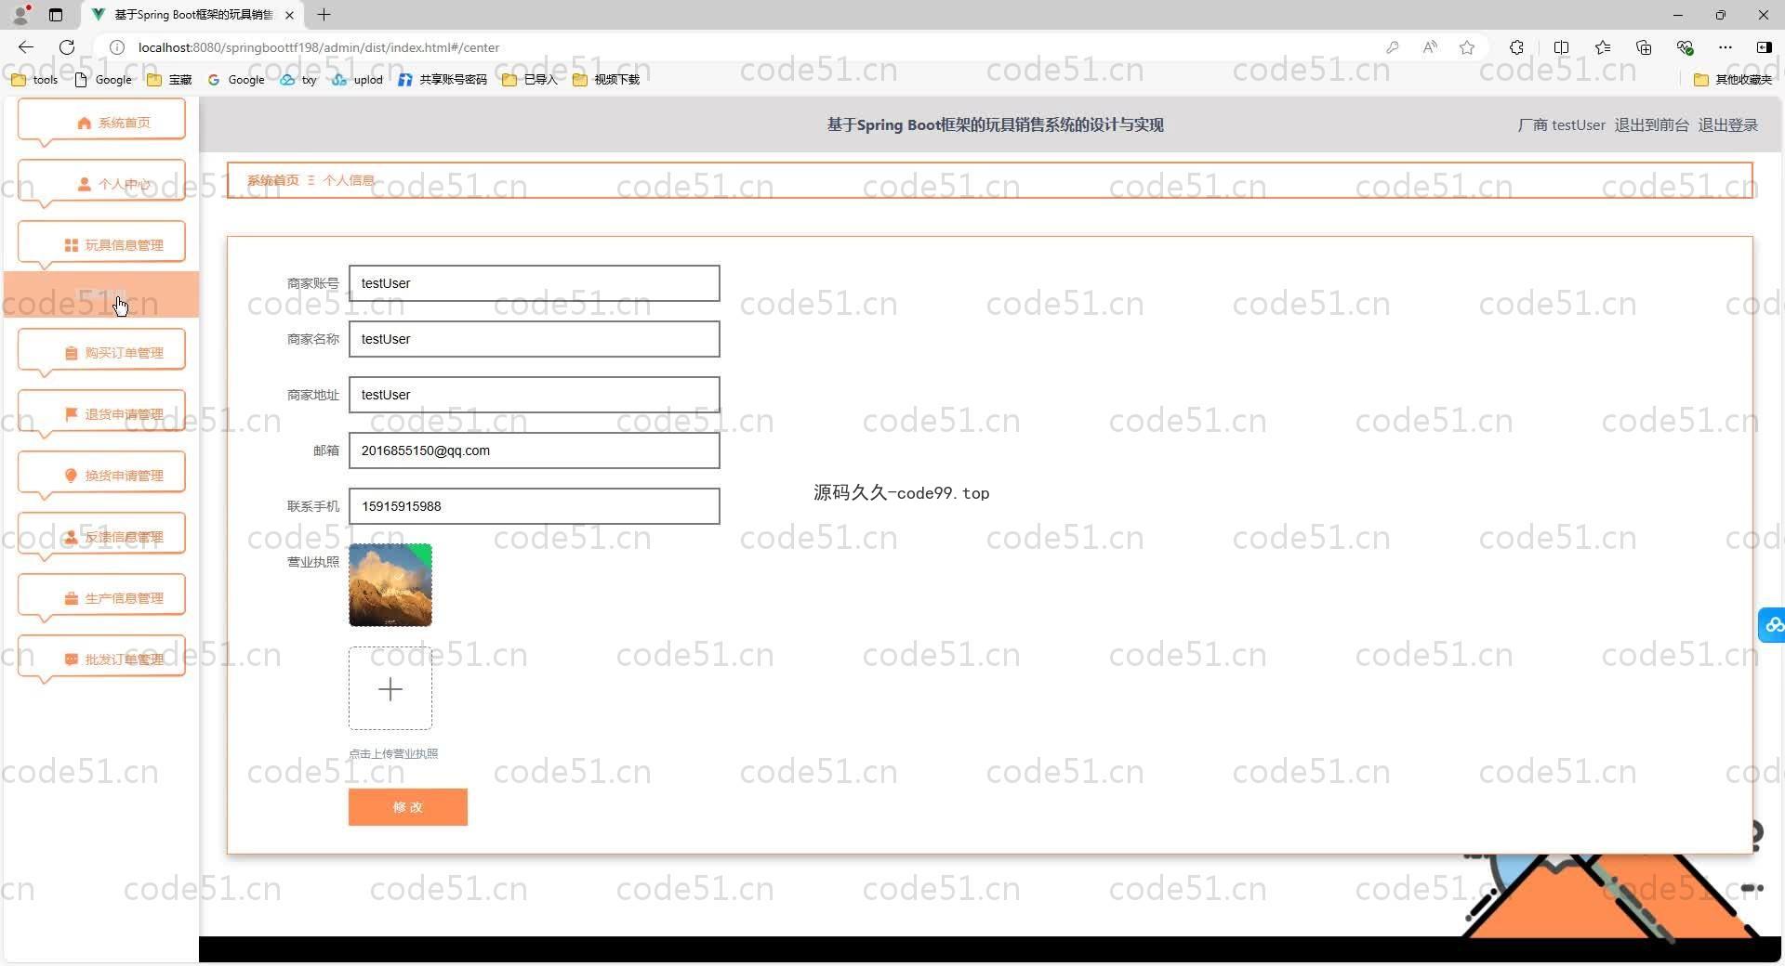Open favorites list icon
This screenshot has width=1785, height=966.
point(1603,47)
